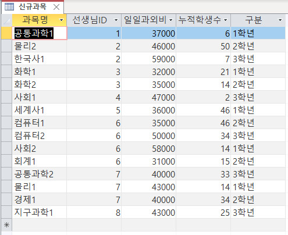Click the table icon on 신규과목 tab
Viewport: 288px width, 235px height.
9,7
